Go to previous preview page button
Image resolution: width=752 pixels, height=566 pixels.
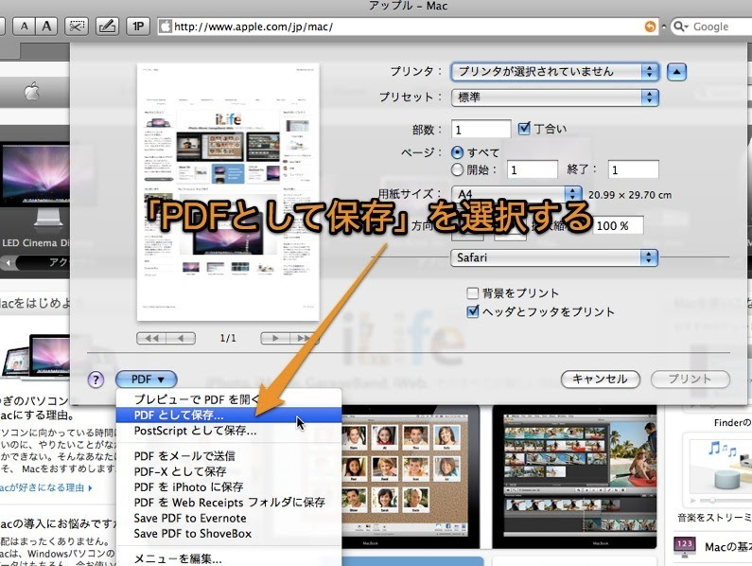[181, 338]
